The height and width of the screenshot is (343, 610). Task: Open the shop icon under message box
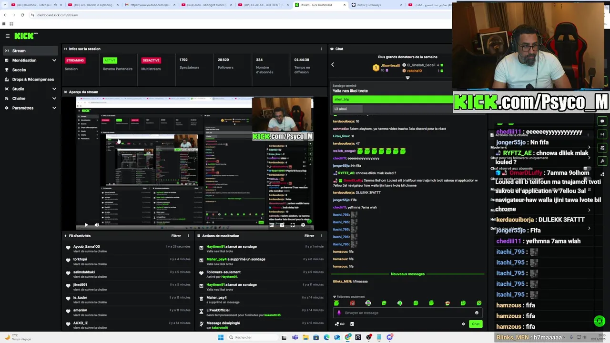[x=352, y=324]
